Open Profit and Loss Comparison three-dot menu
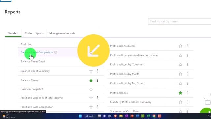Viewport: 211px width, 119px height. [98, 107]
